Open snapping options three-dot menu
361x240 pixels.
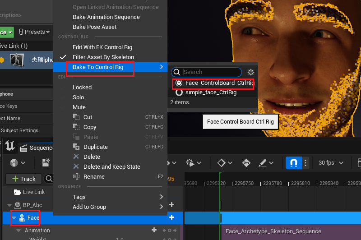pos(305,163)
